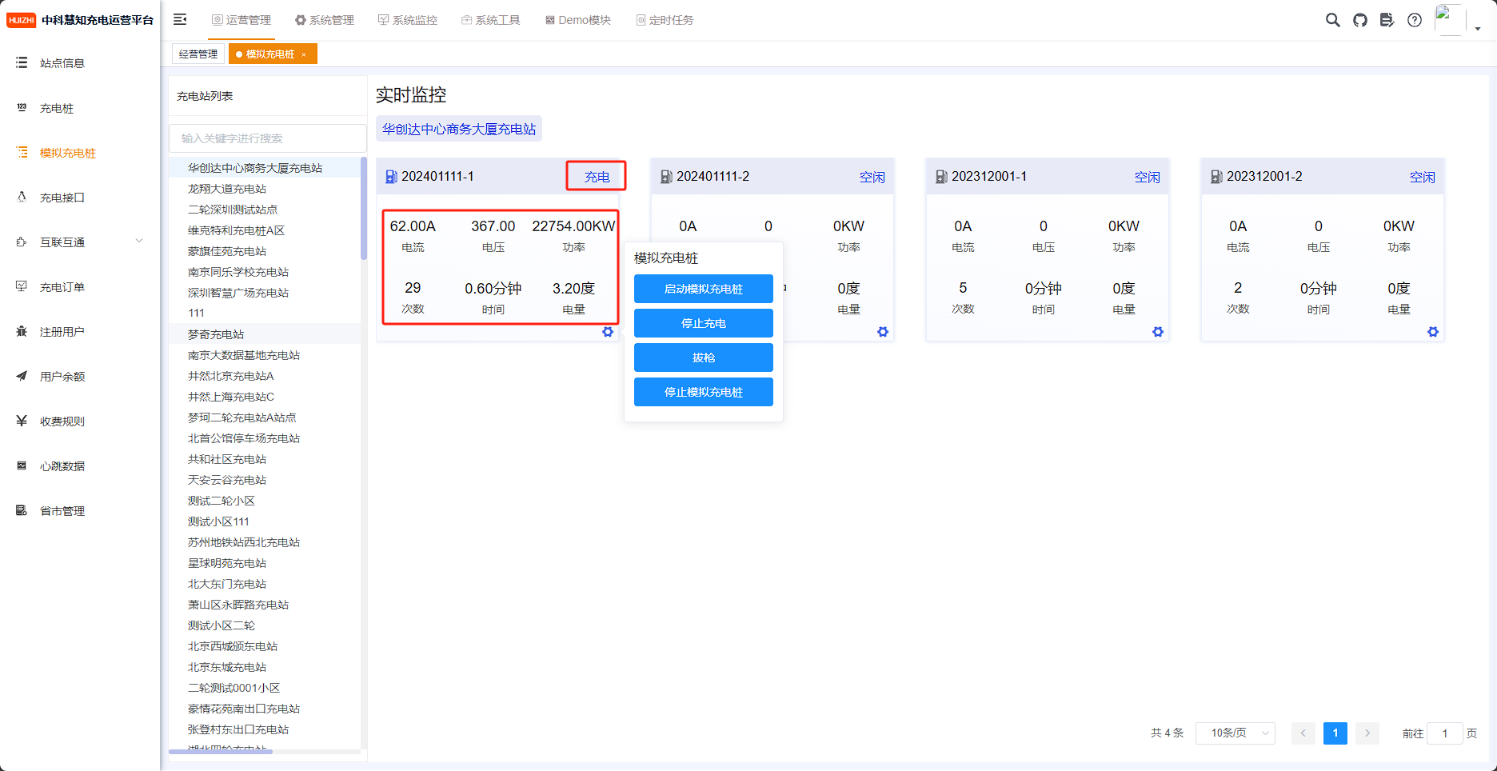Screen dimensions: 1497x771
Task: Click the 停止模拟充电桩 button
Action: pyautogui.click(x=704, y=392)
